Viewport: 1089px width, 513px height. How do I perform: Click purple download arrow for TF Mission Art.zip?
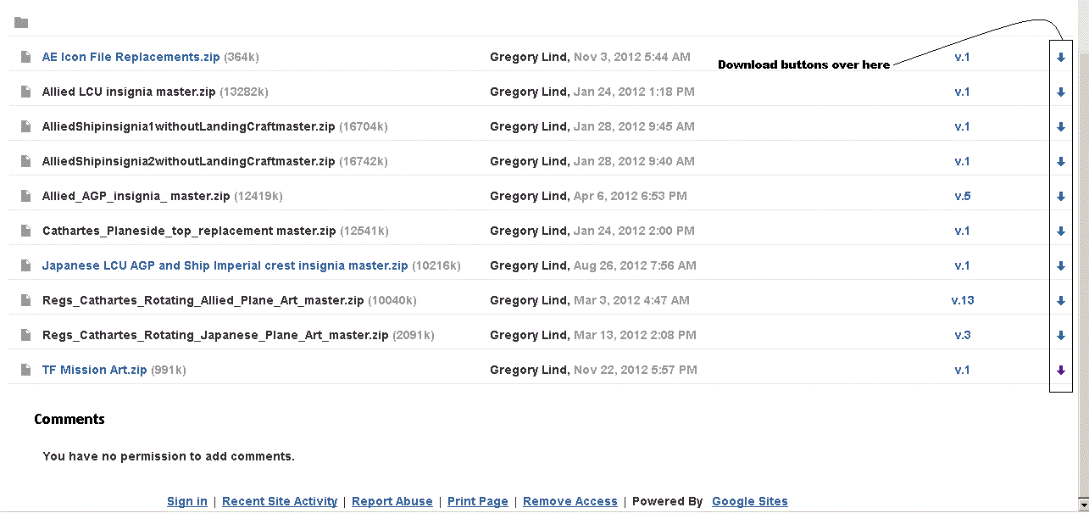tap(1060, 371)
